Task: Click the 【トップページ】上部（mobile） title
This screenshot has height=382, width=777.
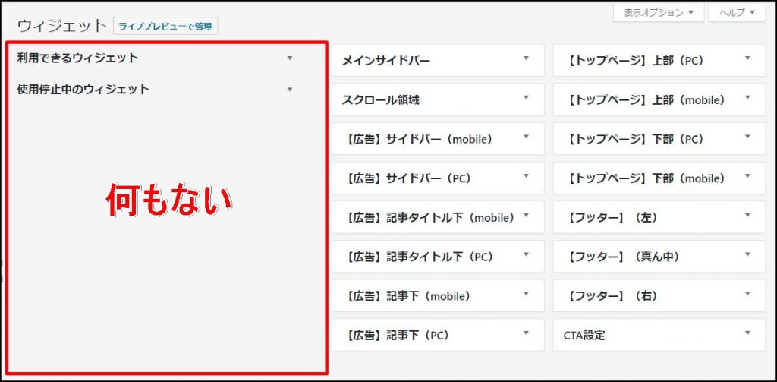Action: (646, 100)
